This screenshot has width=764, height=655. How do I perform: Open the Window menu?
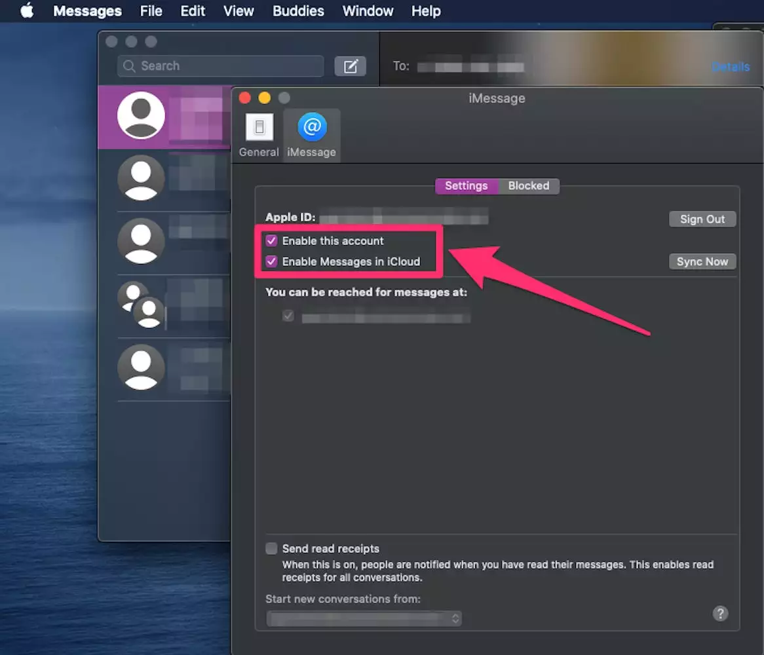pos(368,10)
